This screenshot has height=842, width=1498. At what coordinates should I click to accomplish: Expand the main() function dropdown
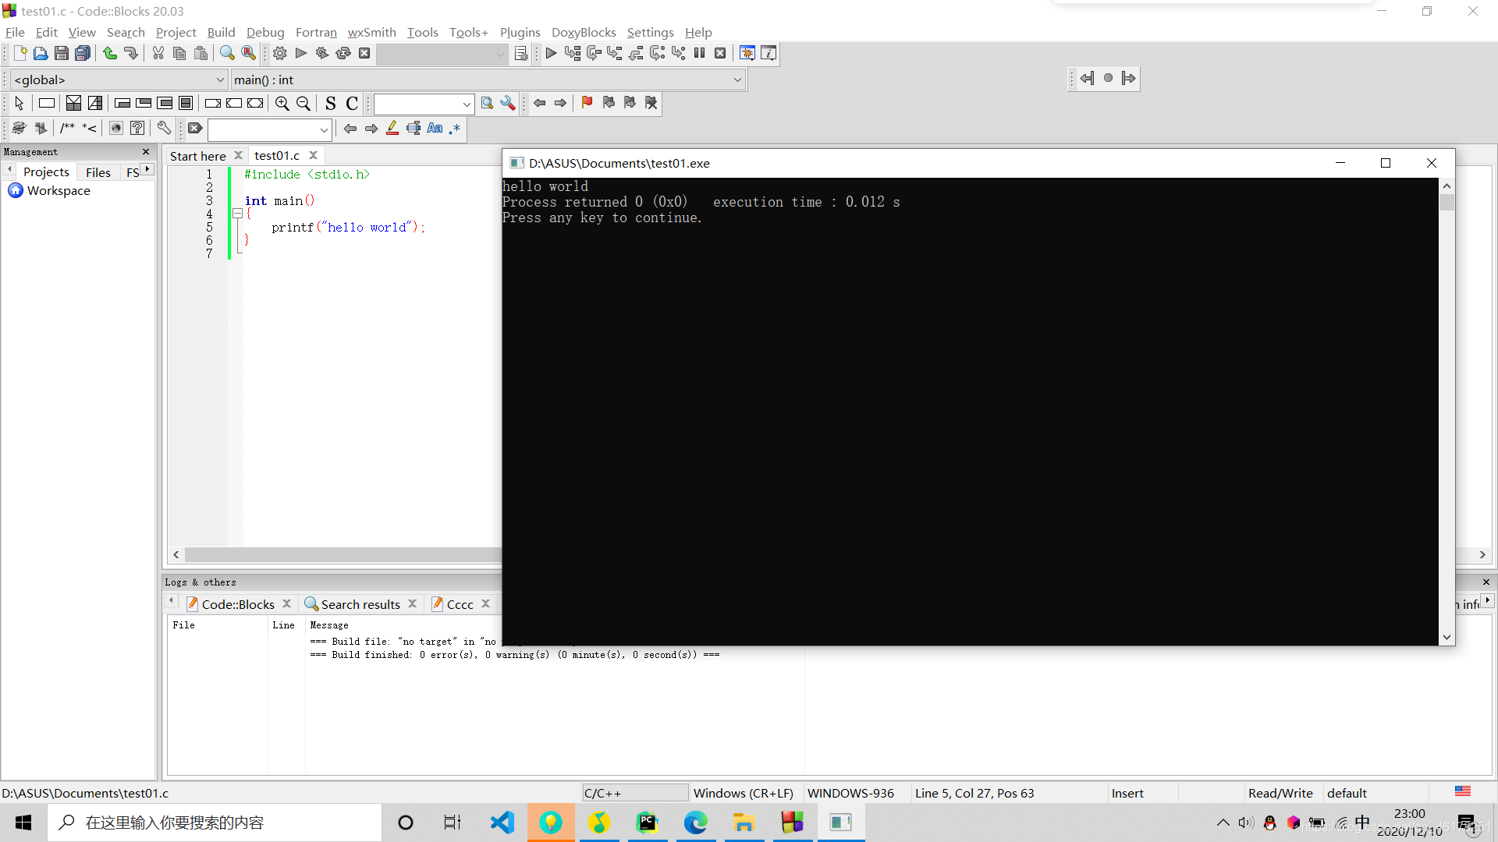(739, 80)
